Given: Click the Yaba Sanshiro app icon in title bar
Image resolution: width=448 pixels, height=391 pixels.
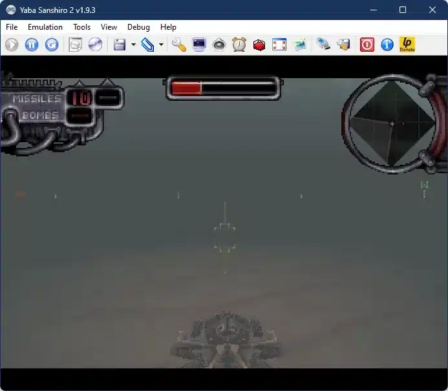Looking at the screenshot, I should [x=11, y=10].
